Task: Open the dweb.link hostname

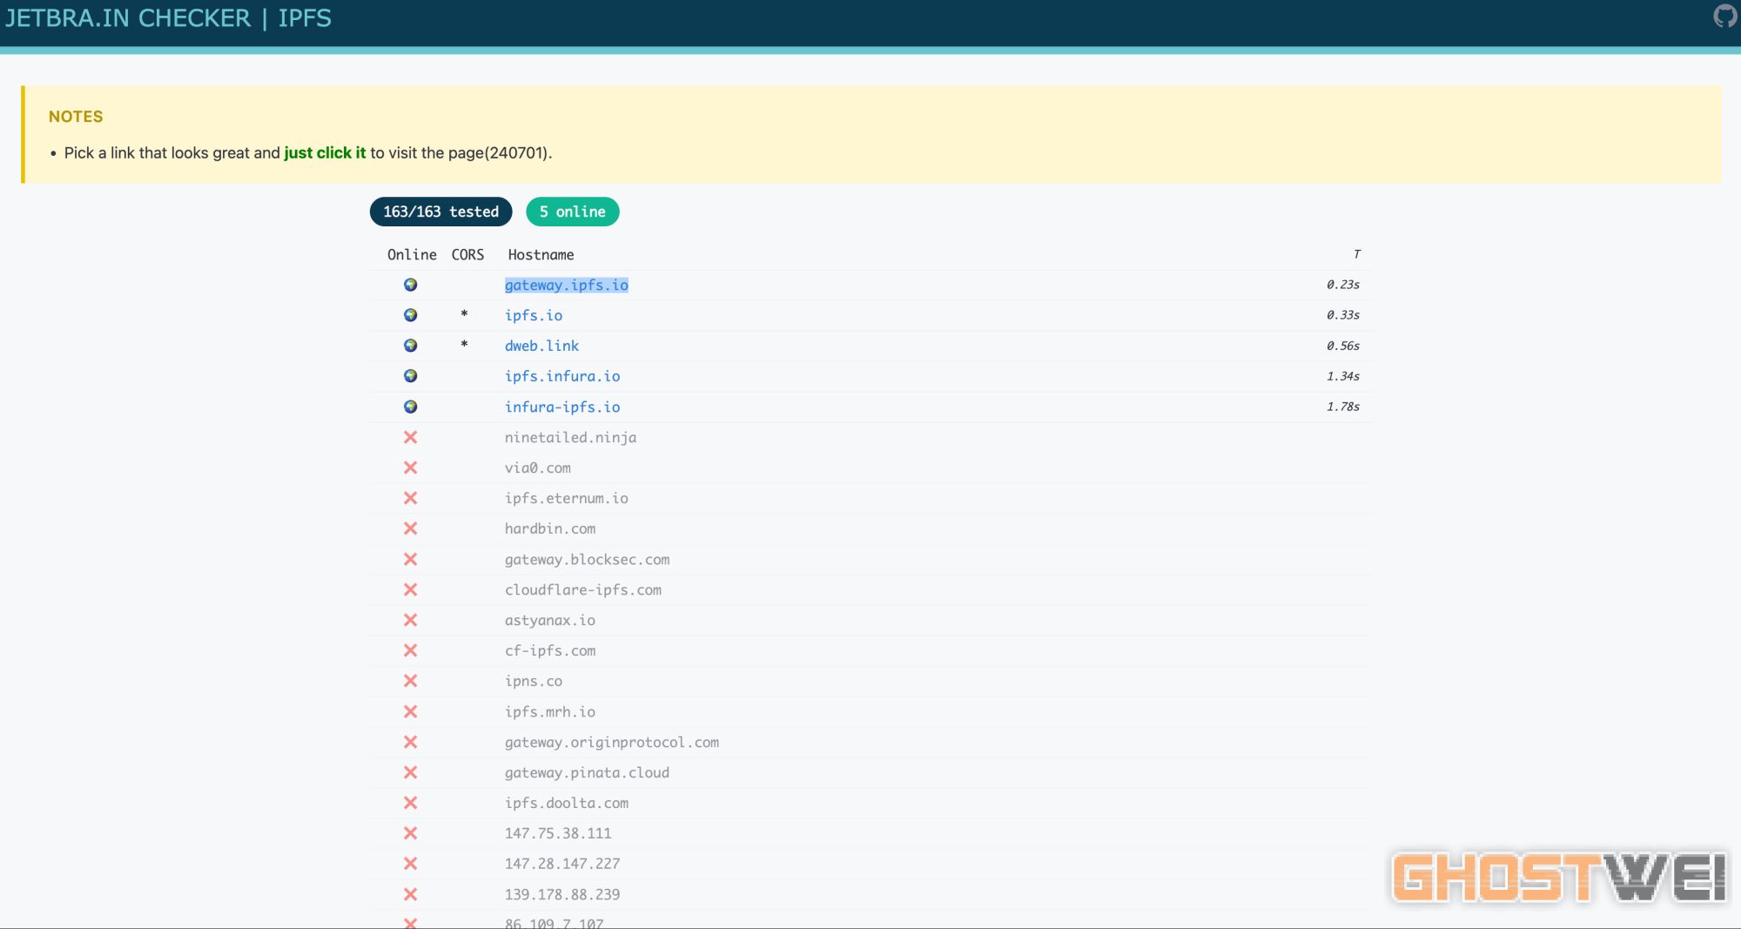Action: pyautogui.click(x=541, y=346)
